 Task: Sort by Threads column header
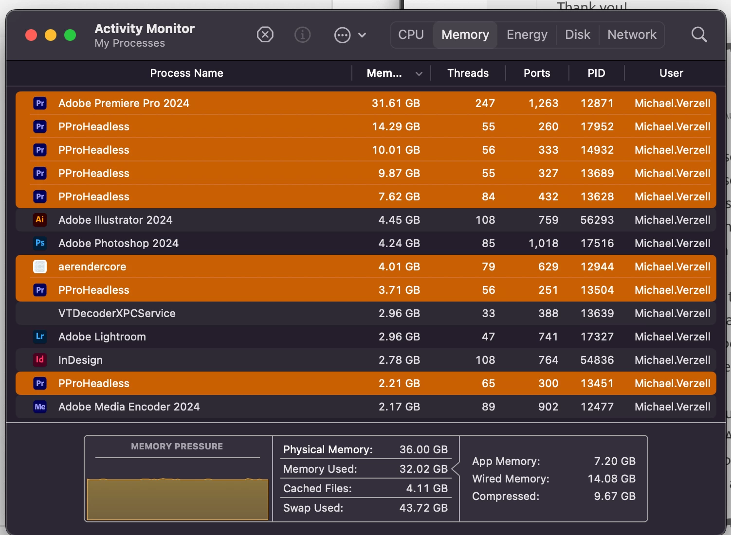[x=468, y=73]
